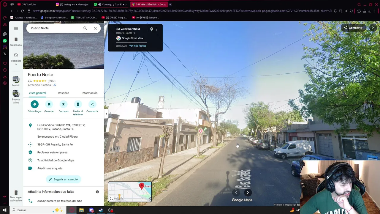Open the Spotify Conmigo y Con Él tab

[x=111, y=4]
